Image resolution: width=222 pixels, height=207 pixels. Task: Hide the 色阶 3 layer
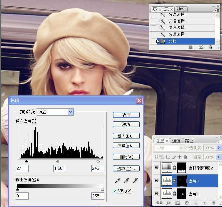tap(156, 194)
